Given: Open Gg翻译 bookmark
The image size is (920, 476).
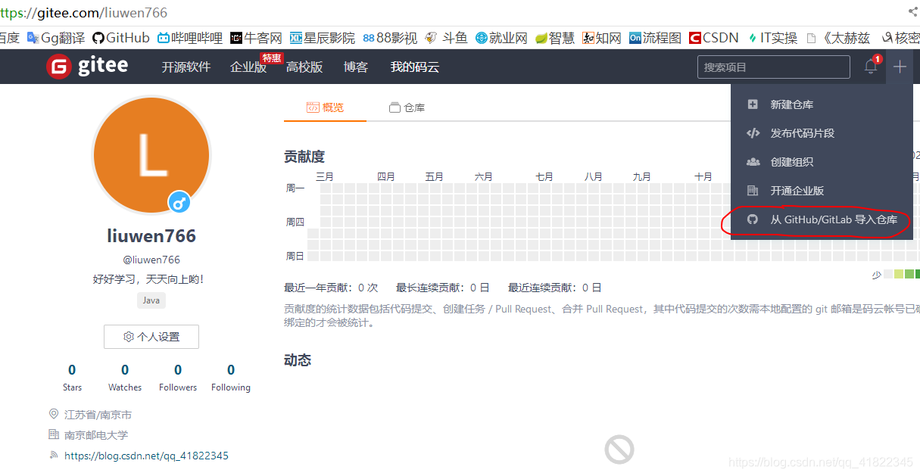Looking at the screenshot, I should 56,38.
